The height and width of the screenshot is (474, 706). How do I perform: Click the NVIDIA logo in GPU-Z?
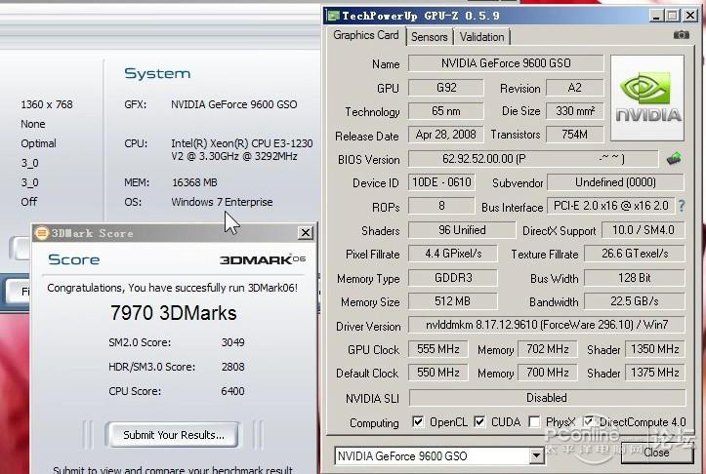point(647,99)
